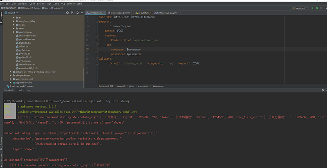Expand the site-packages folder
Image resolution: width=327 pixels, height=168 pixels.
[x=11, y=76]
